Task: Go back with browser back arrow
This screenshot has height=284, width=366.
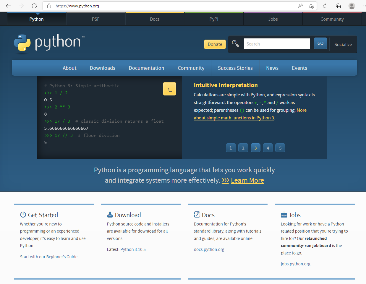Action: [x=8, y=6]
